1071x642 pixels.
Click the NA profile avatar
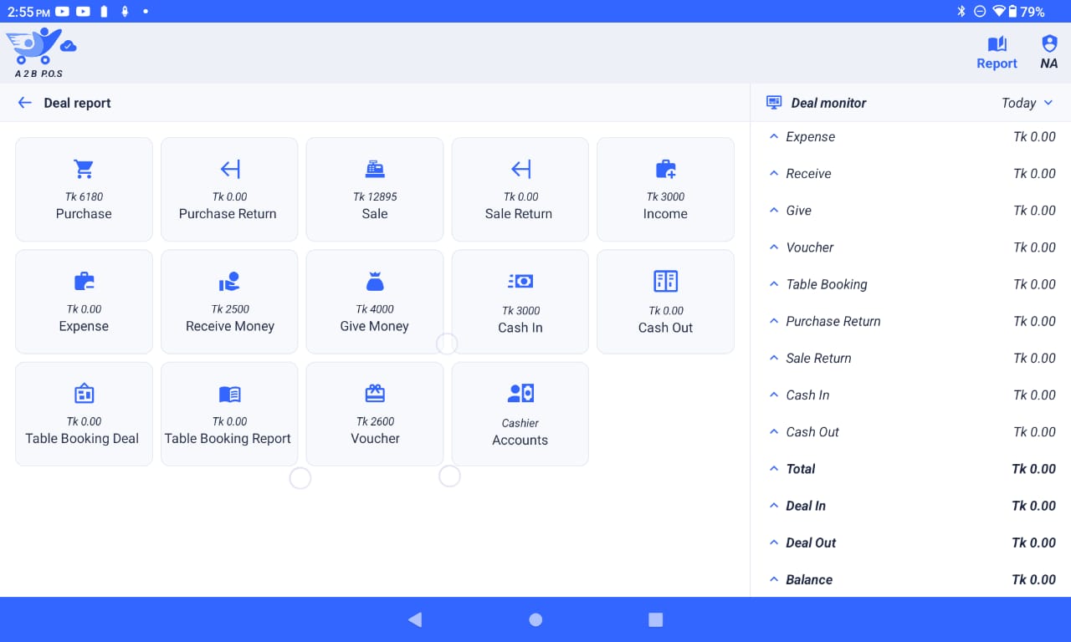(1048, 50)
